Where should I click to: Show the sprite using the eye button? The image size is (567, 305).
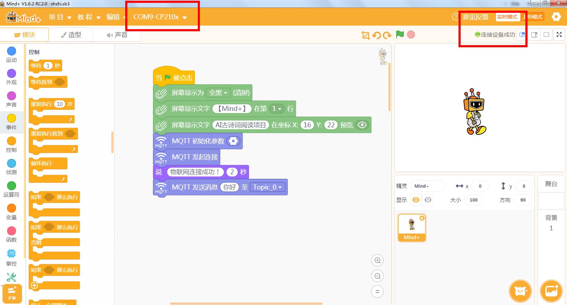pyautogui.click(x=416, y=200)
